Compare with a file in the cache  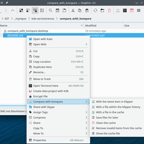(117, 112)
